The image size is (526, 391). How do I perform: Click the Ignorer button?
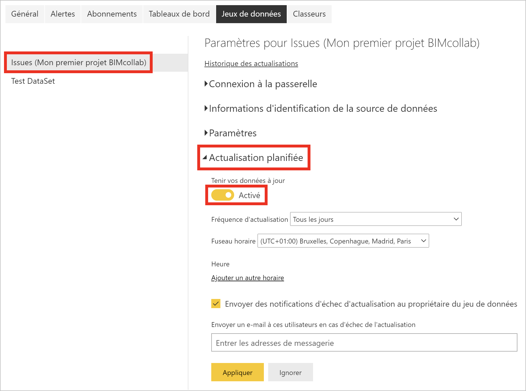(290, 372)
